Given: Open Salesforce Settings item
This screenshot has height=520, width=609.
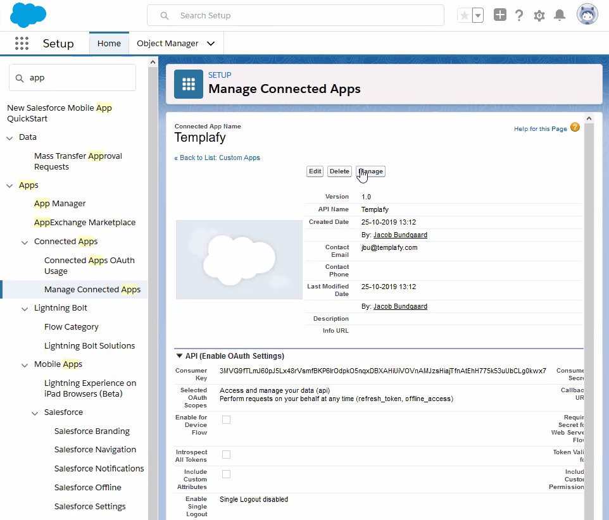Looking at the screenshot, I should pyautogui.click(x=90, y=506).
